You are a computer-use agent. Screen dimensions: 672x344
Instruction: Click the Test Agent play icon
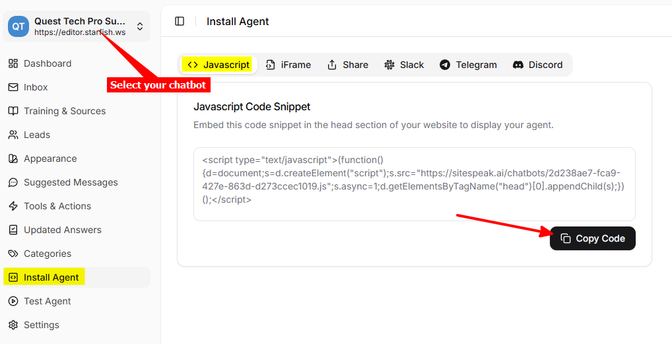13,301
